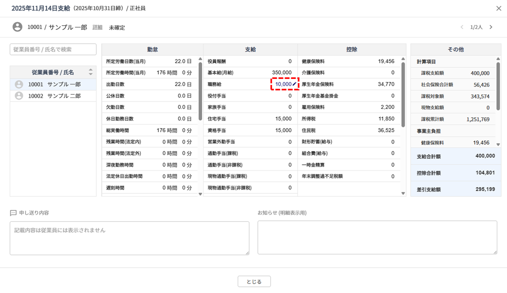This screenshot has width=507, height=293.
Task: Click the 残業時間(法定外) row
Action: tap(150, 153)
